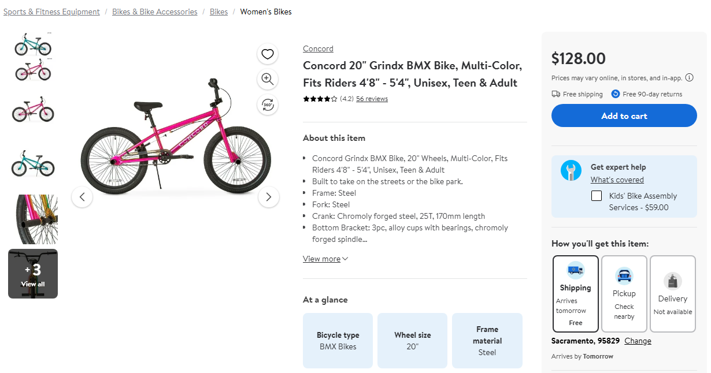The width and height of the screenshot is (711, 373).
Task: Click the zoom magnifier icon on image
Action: point(267,79)
